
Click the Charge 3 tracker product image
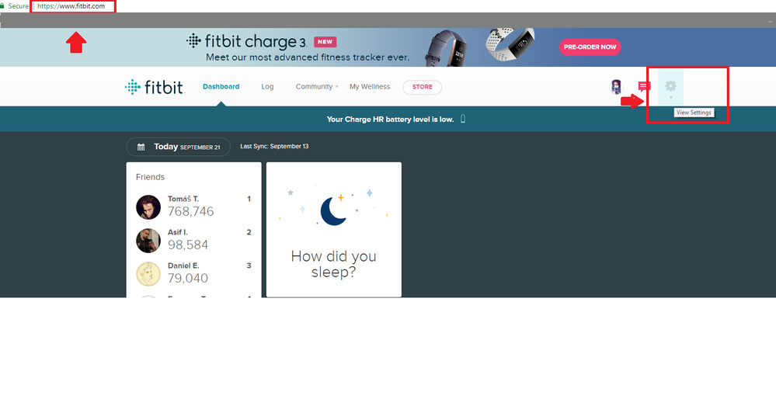point(448,47)
